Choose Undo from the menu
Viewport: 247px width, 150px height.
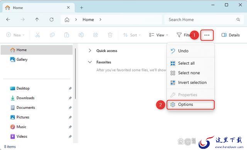coord(191,51)
